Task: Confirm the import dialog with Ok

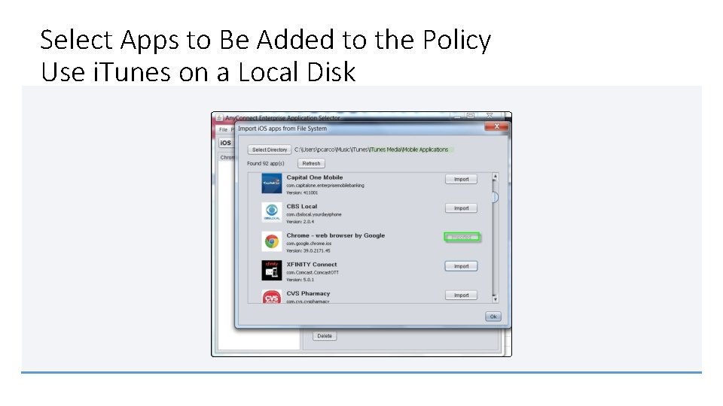Action: click(493, 317)
